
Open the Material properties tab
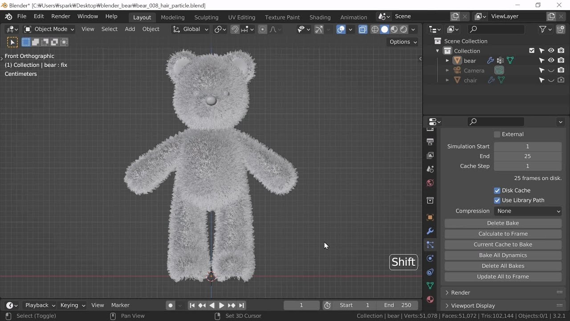pyautogui.click(x=430, y=299)
